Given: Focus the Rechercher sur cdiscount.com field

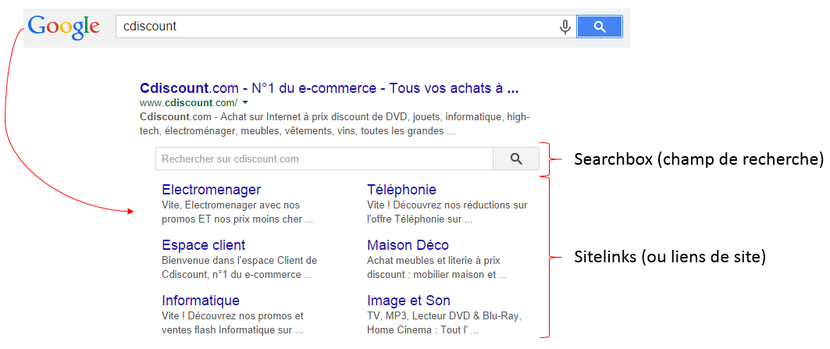Looking at the screenshot, I should tap(324, 158).
